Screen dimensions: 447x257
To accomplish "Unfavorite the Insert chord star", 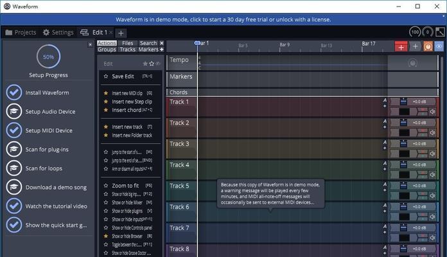I will coord(106,110).
